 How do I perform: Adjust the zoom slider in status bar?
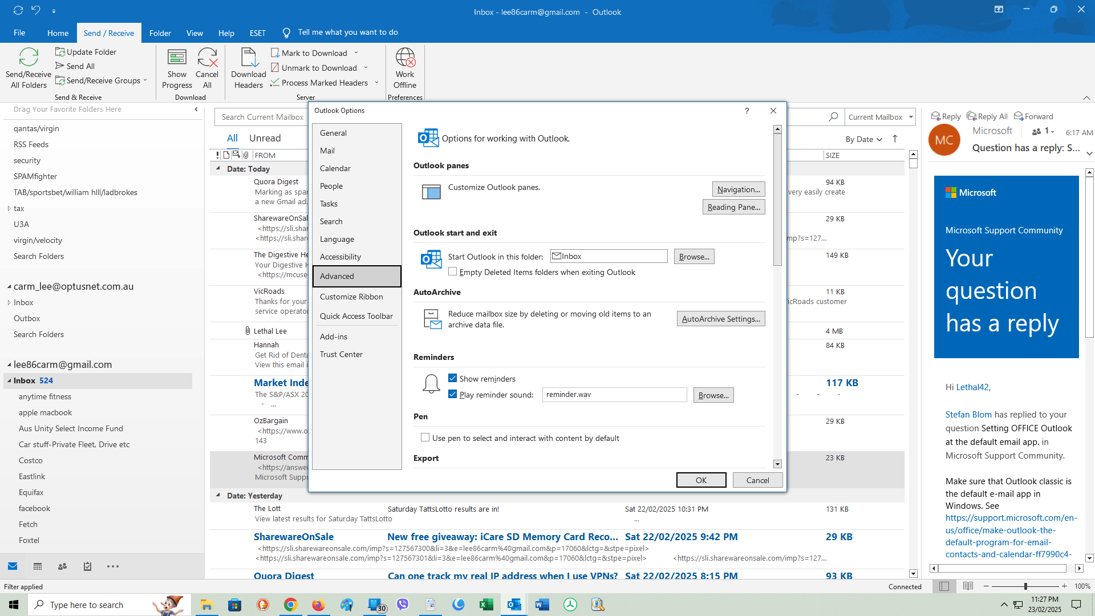point(1025,586)
